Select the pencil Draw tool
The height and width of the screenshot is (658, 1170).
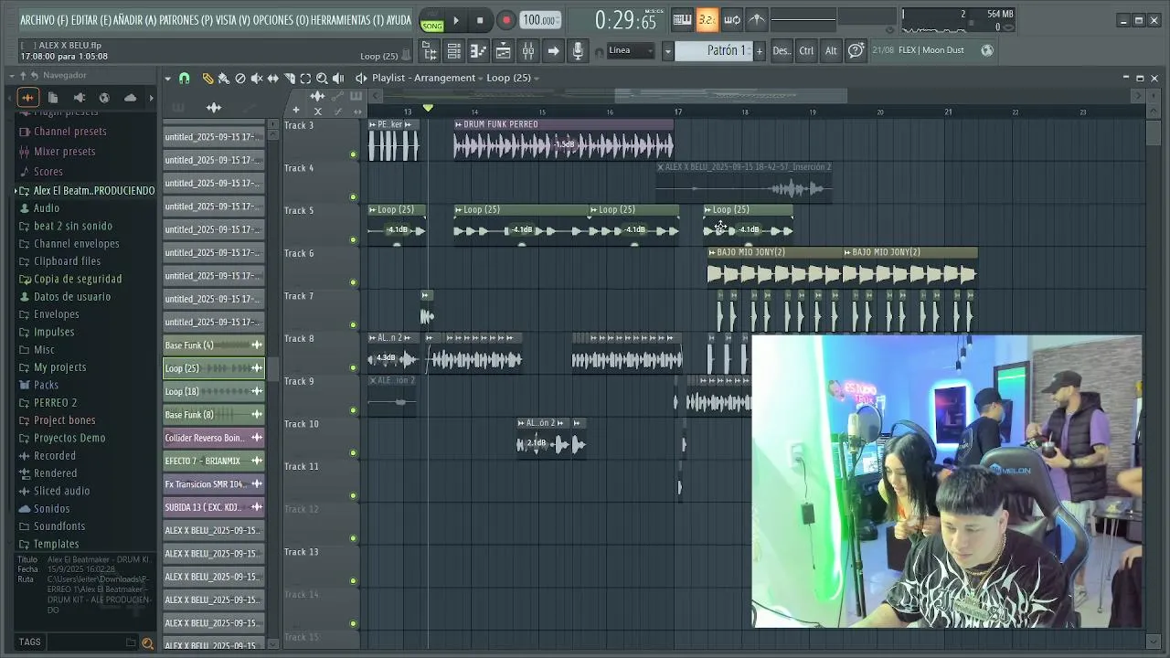(x=207, y=79)
